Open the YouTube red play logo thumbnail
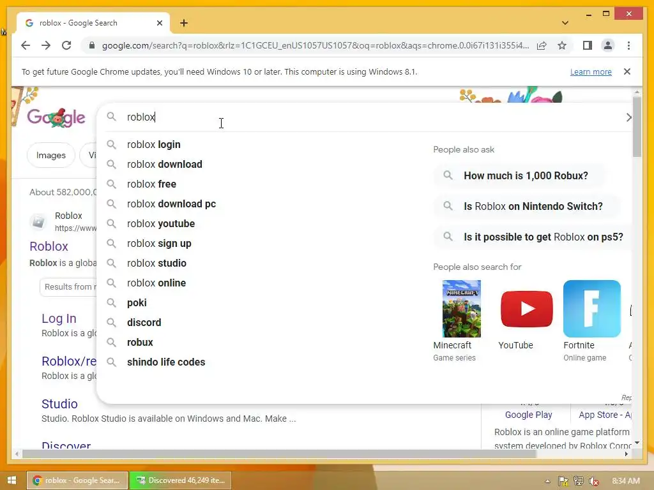This screenshot has height=490, width=654. click(526, 309)
